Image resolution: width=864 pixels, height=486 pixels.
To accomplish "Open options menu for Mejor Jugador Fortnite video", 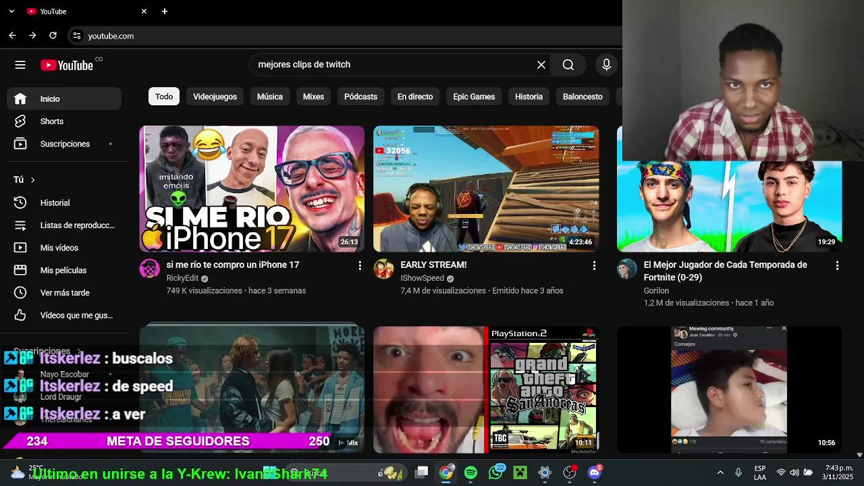I will pyautogui.click(x=837, y=266).
